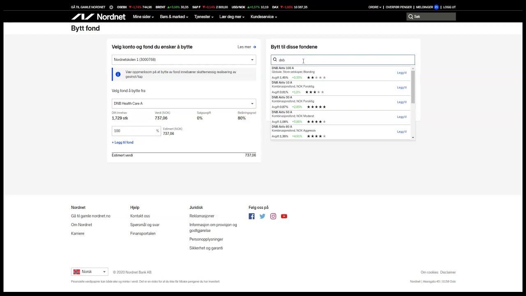Open Om Nordnet footer link
The height and width of the screenshot is (296, 526).
coord(81,225)
